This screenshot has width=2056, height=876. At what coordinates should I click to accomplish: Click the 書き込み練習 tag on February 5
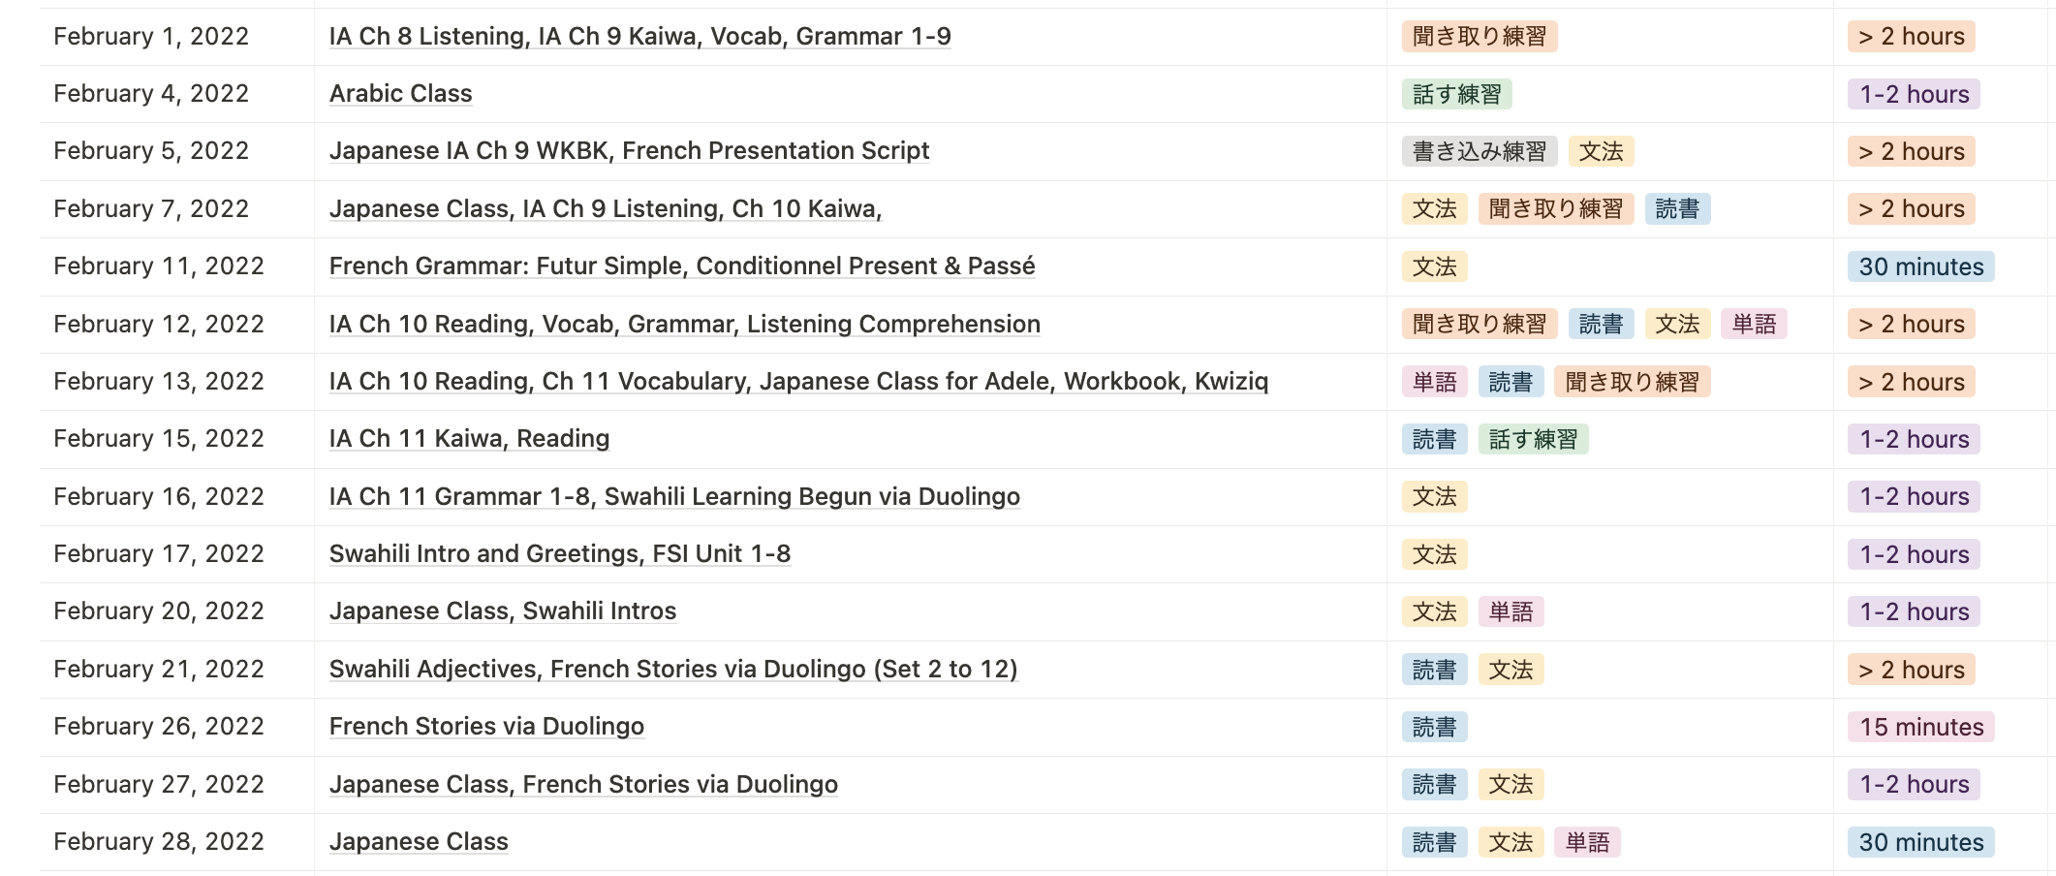pos(1479,152)
